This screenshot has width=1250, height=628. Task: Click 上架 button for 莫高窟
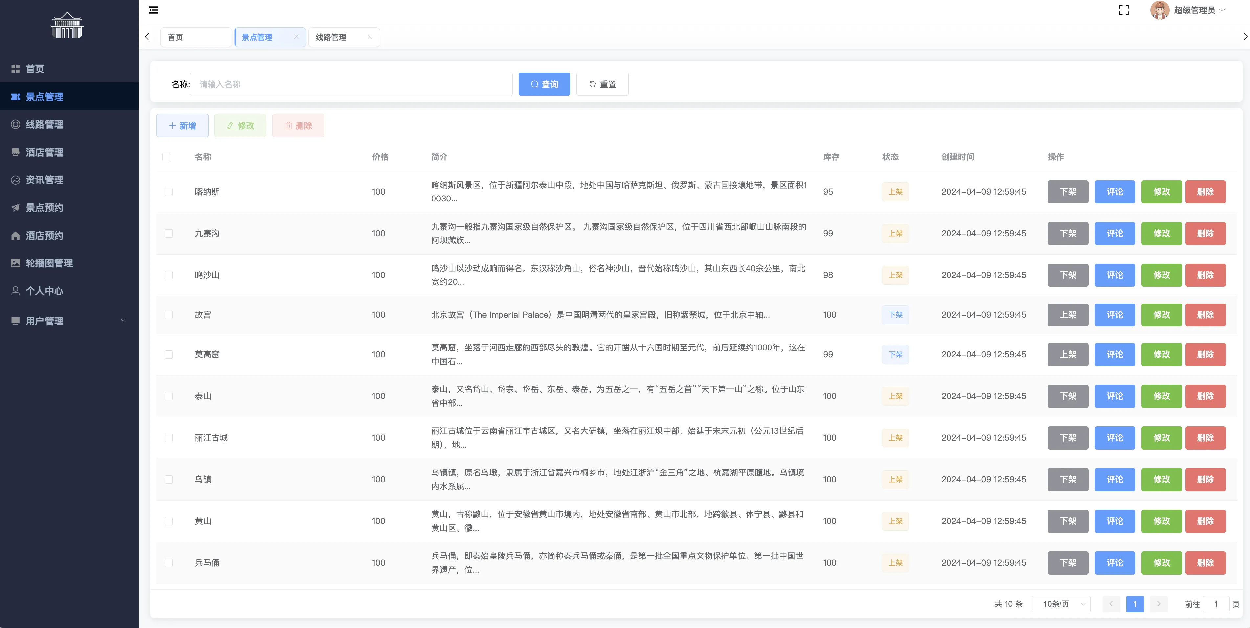[x=1067, y=354]
